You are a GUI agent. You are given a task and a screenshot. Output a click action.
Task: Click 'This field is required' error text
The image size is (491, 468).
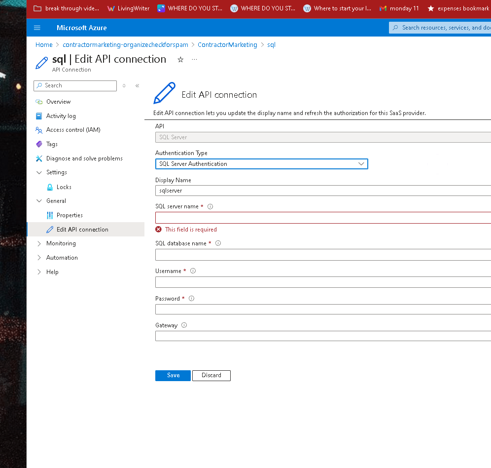click(191, 229)
